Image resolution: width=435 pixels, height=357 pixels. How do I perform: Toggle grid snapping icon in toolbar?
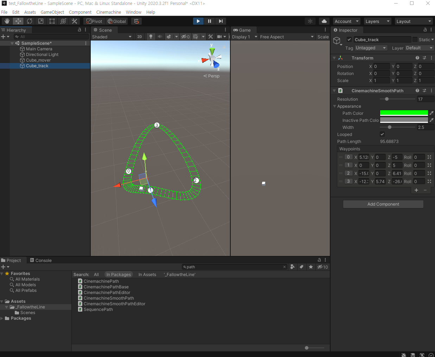click(x=136, y=21)
